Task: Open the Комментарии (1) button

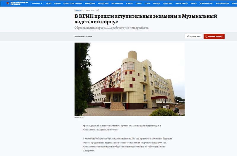Action: tap(214, 36)
